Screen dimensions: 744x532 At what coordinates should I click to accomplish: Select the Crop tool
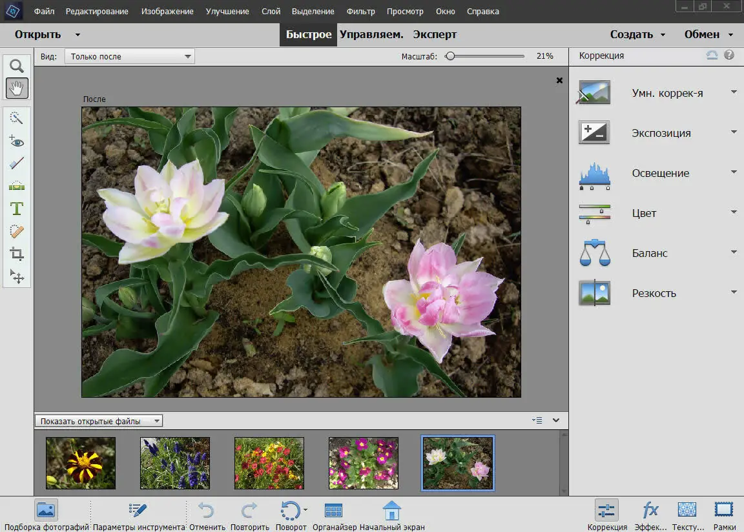(x=17, y=254)
